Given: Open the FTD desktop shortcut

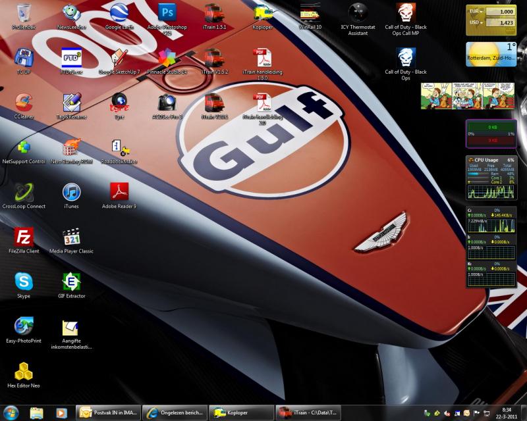Looking at the screenshot, I should point(71,61).
